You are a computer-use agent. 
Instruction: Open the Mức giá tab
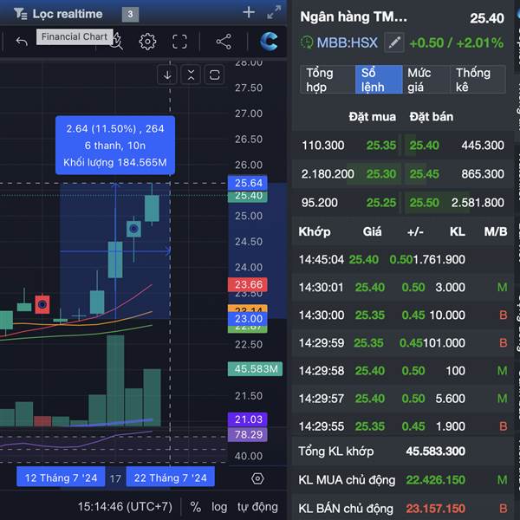426,80
